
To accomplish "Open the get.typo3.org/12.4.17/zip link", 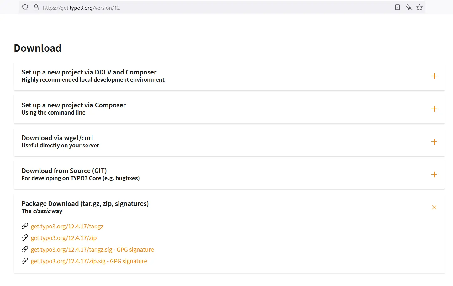I will [64, 238].
